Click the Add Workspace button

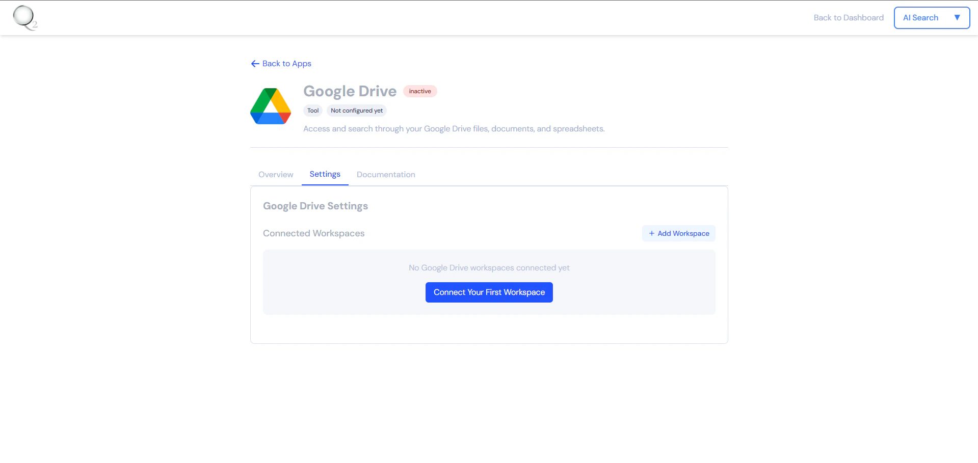(x=678, y=233)
